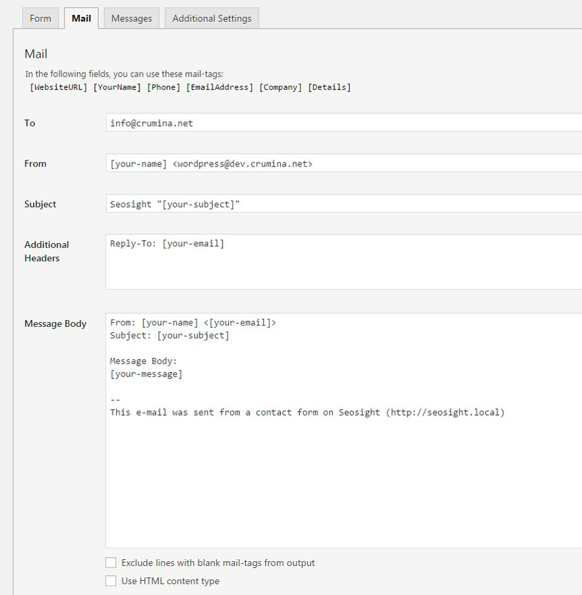Click the [YourName] mail-tag

[x=117, y=87]
